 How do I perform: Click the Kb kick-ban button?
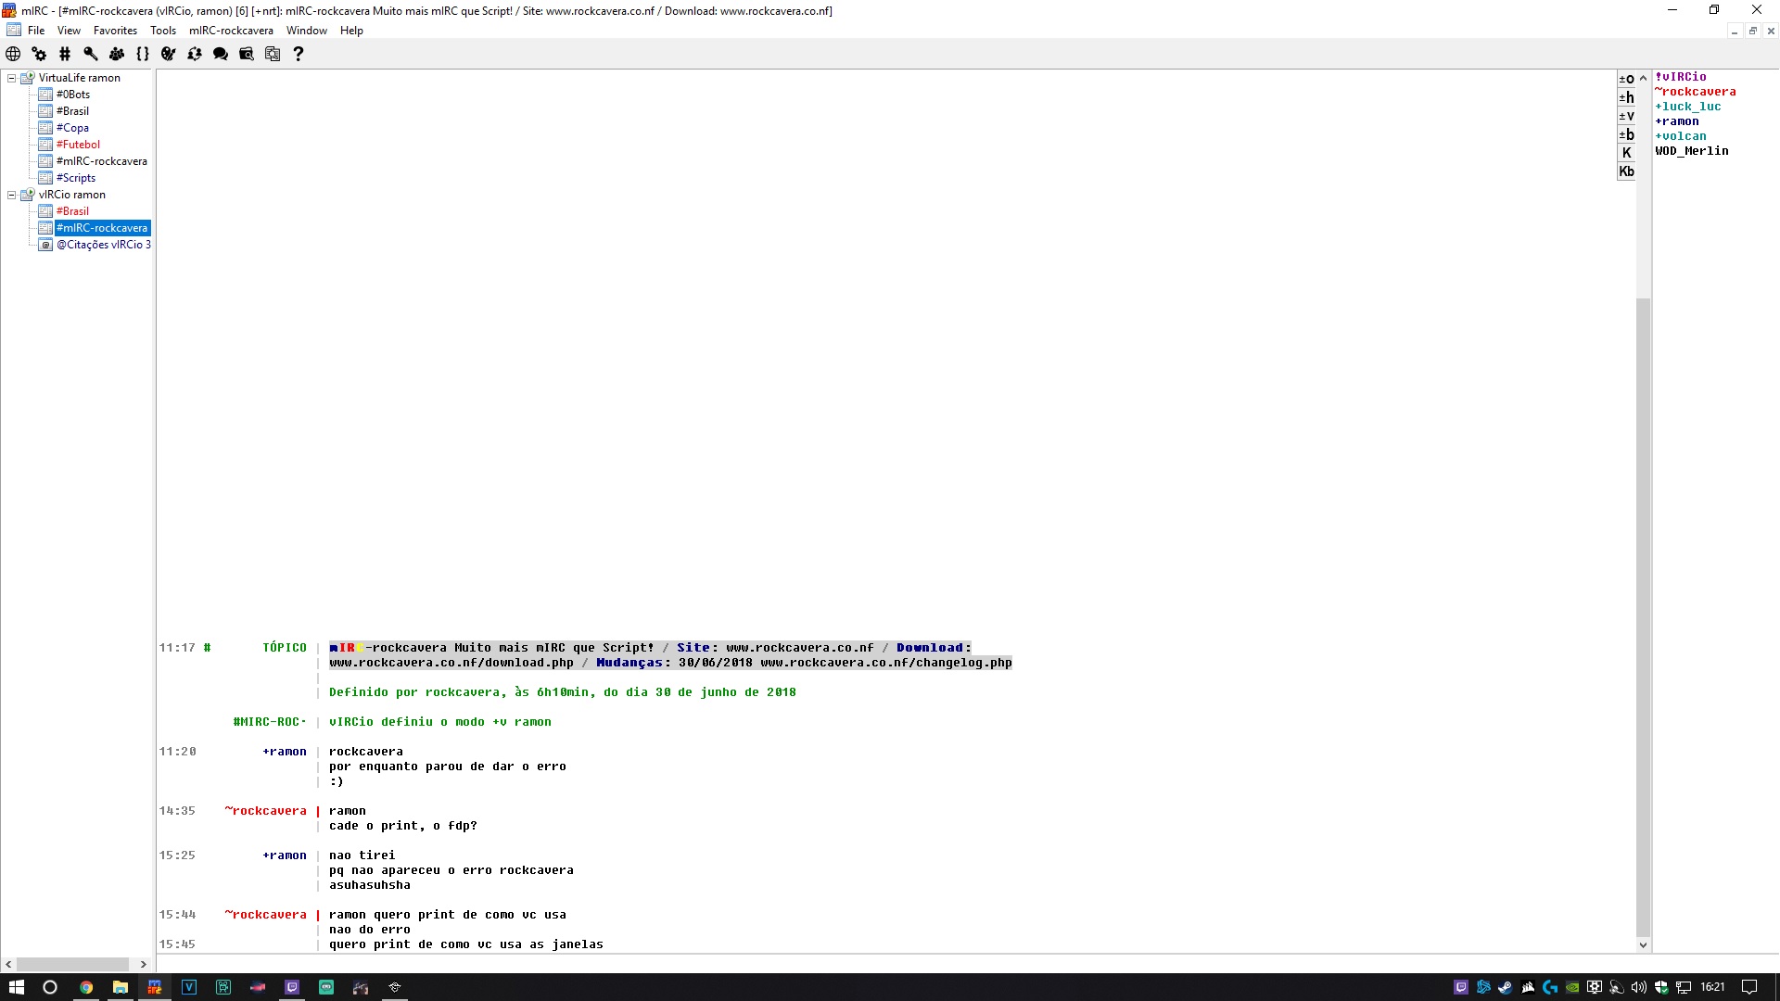[1626, 171]
